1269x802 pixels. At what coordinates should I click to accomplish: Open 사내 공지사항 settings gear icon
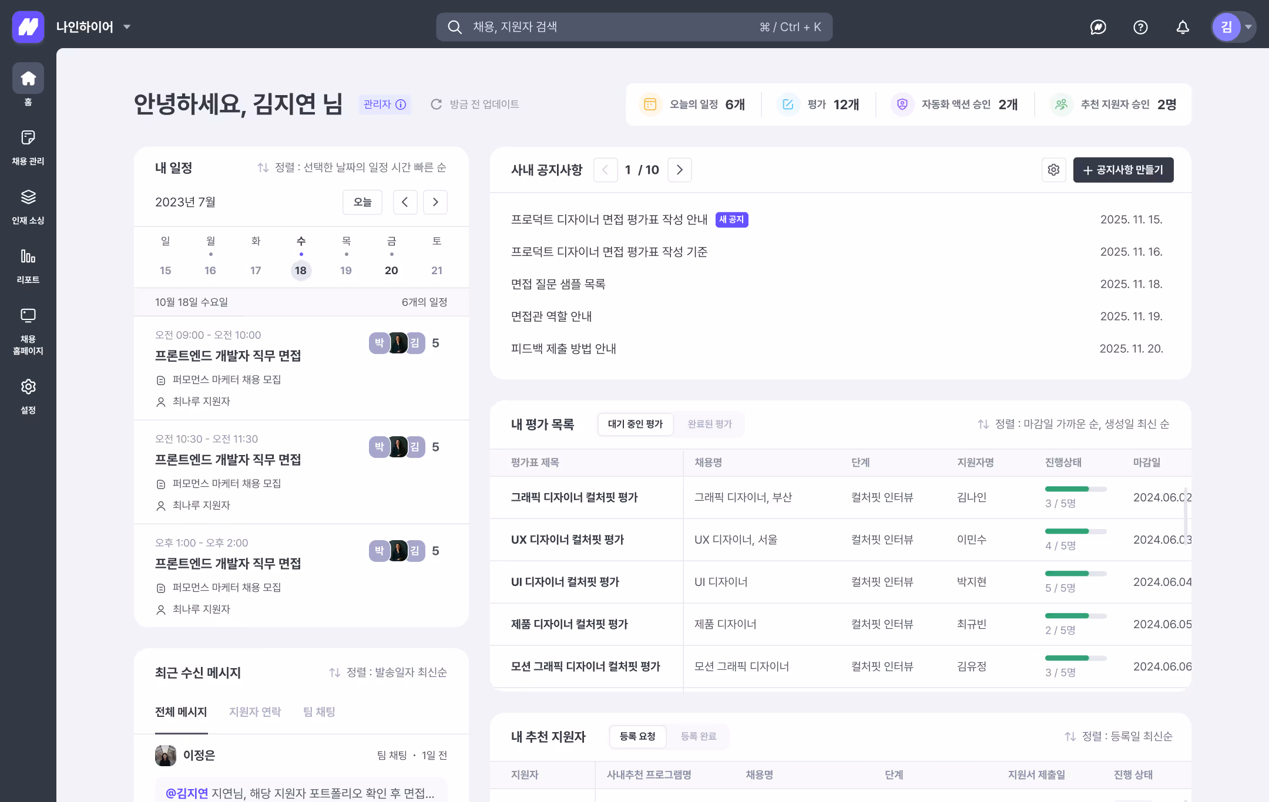[1053, 170]
